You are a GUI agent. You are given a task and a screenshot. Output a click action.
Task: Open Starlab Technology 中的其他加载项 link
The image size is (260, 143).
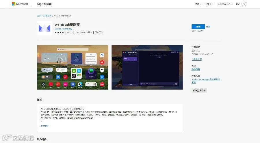coord(206,81)
